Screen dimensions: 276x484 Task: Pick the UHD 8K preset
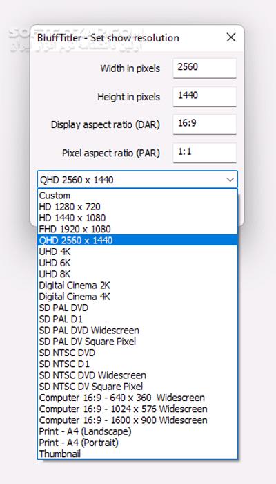(137, 274)
